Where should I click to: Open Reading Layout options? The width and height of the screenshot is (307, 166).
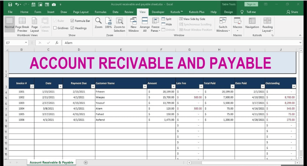[267, 25]
